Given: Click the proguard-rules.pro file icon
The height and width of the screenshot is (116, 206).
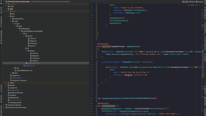Looking at the screenshot, I should coord(11,80).
